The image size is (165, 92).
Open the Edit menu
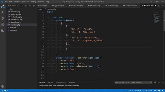pyautogui.click(x=11, y=2)
